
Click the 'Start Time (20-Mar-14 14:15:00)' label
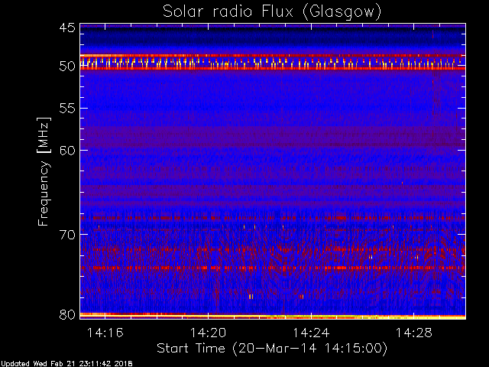(272, 349)
